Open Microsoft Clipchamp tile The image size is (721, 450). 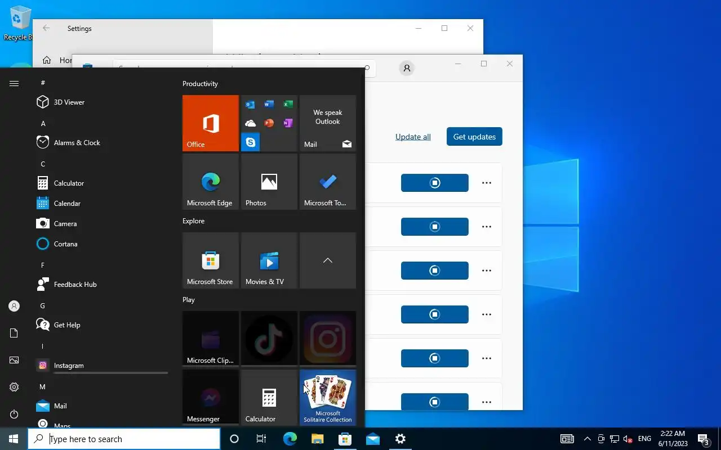pos(211,339)
